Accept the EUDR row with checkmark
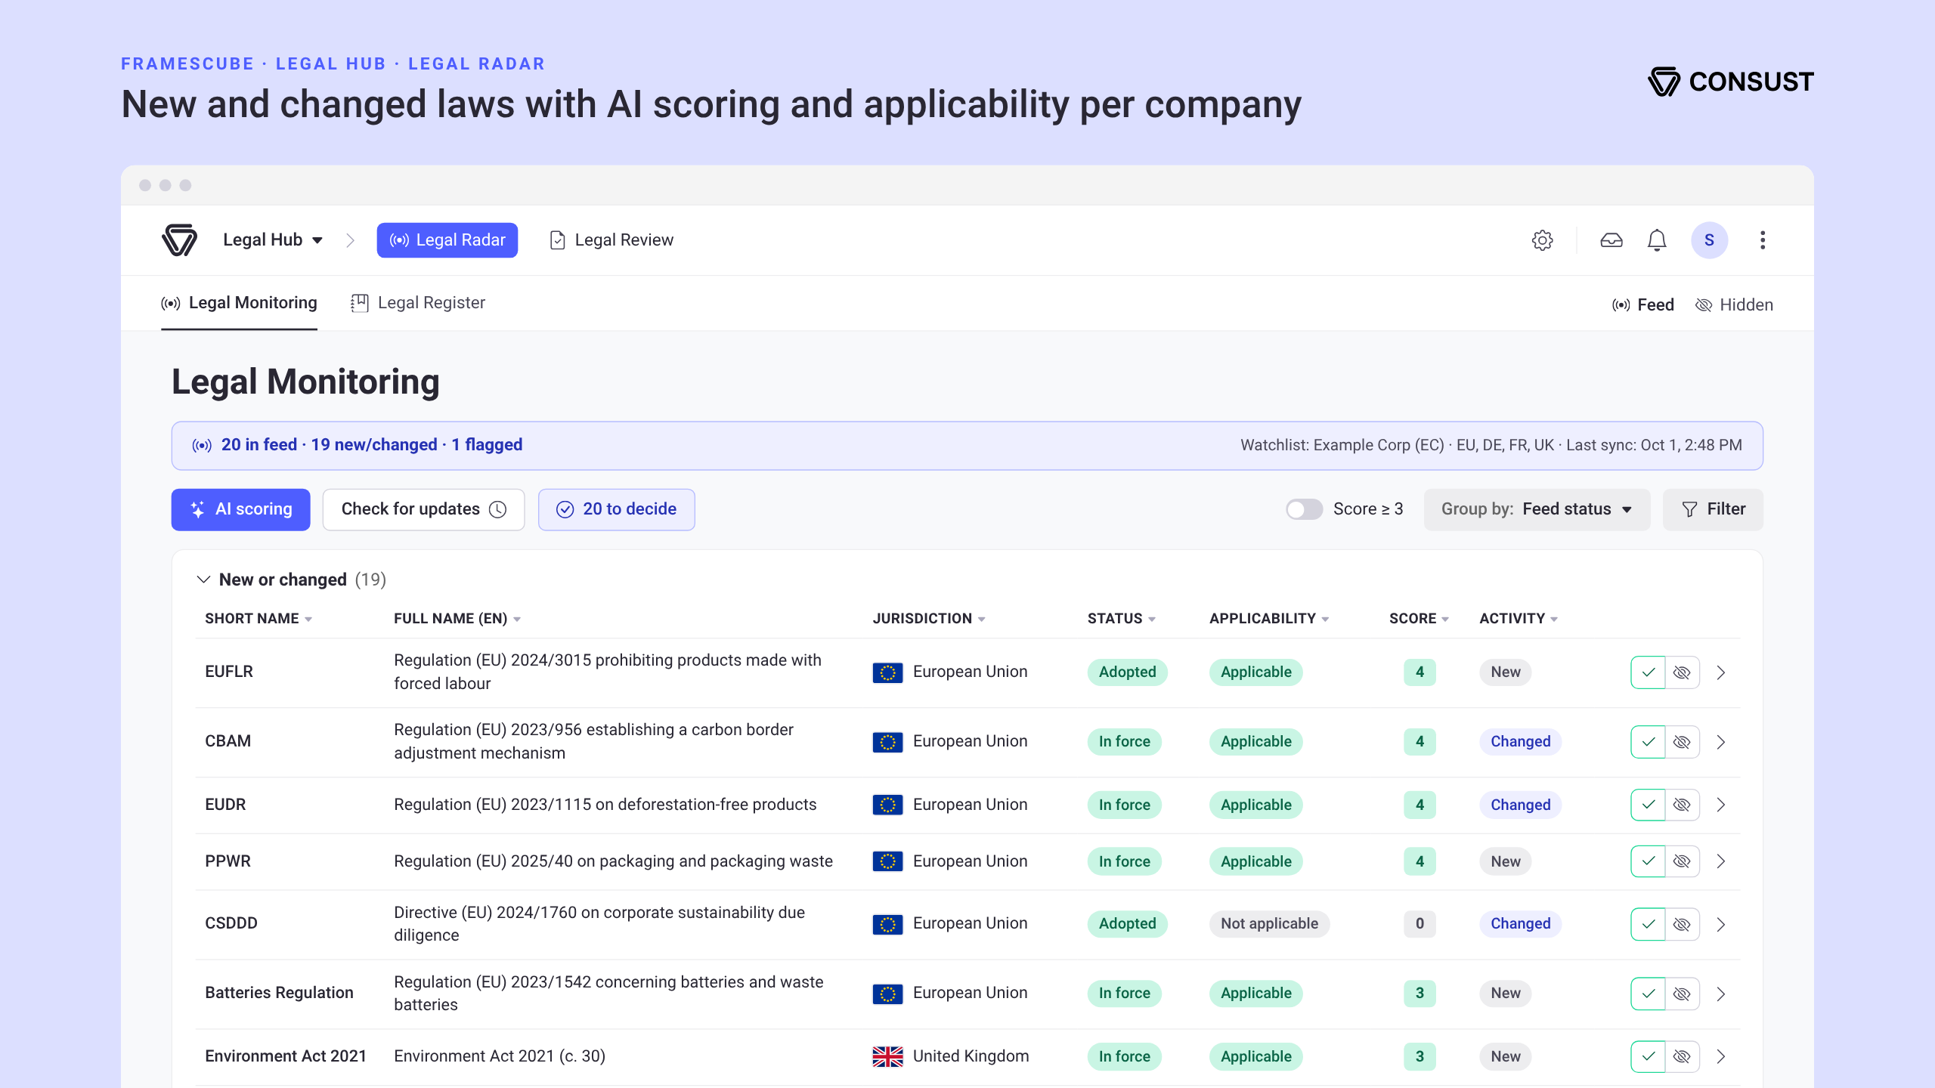Viewport: 1935px width, 1088px height. (x=1648, y=805)
